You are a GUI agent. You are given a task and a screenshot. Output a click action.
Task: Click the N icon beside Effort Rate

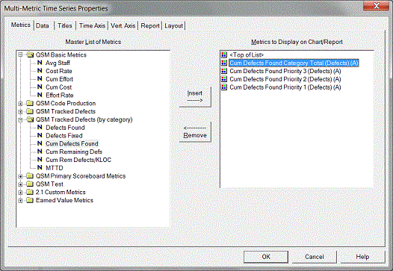coord(40,95)
